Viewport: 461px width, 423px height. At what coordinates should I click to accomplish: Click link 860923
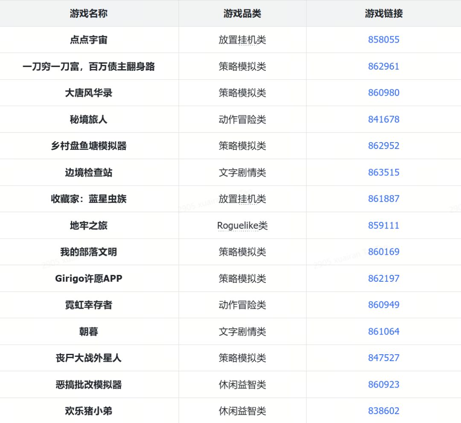point(384,385)
